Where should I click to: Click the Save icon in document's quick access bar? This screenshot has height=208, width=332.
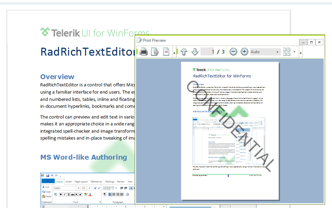(x=48, y=176)
